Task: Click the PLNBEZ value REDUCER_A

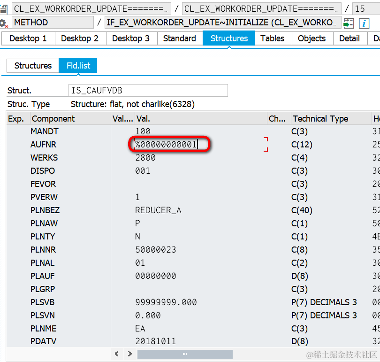Action: point(158,210)
